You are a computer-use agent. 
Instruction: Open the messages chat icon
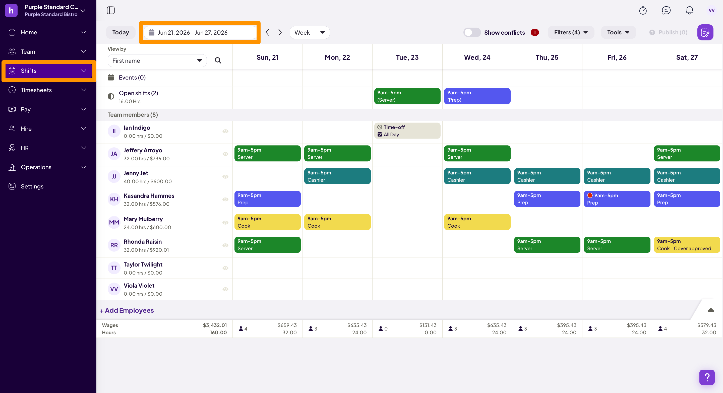pyautogui.click(x=666, y=10)
